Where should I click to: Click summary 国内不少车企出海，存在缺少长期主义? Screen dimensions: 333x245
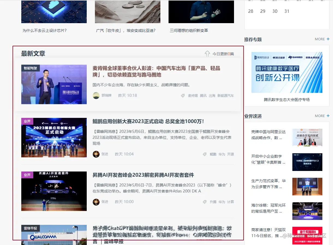coord(141,85)
